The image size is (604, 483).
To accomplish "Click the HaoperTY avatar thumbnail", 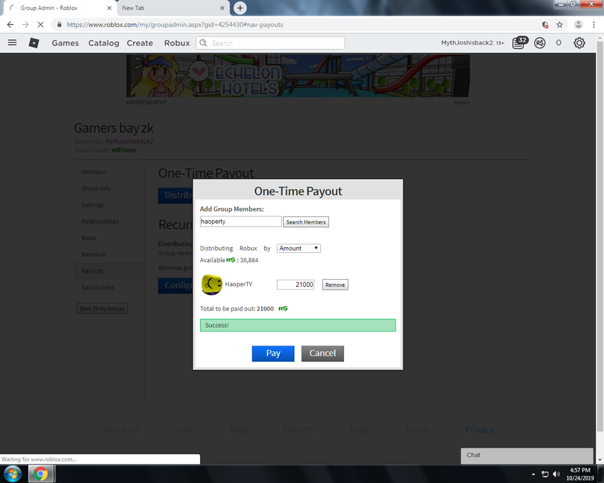I will (x=211, y=285).
